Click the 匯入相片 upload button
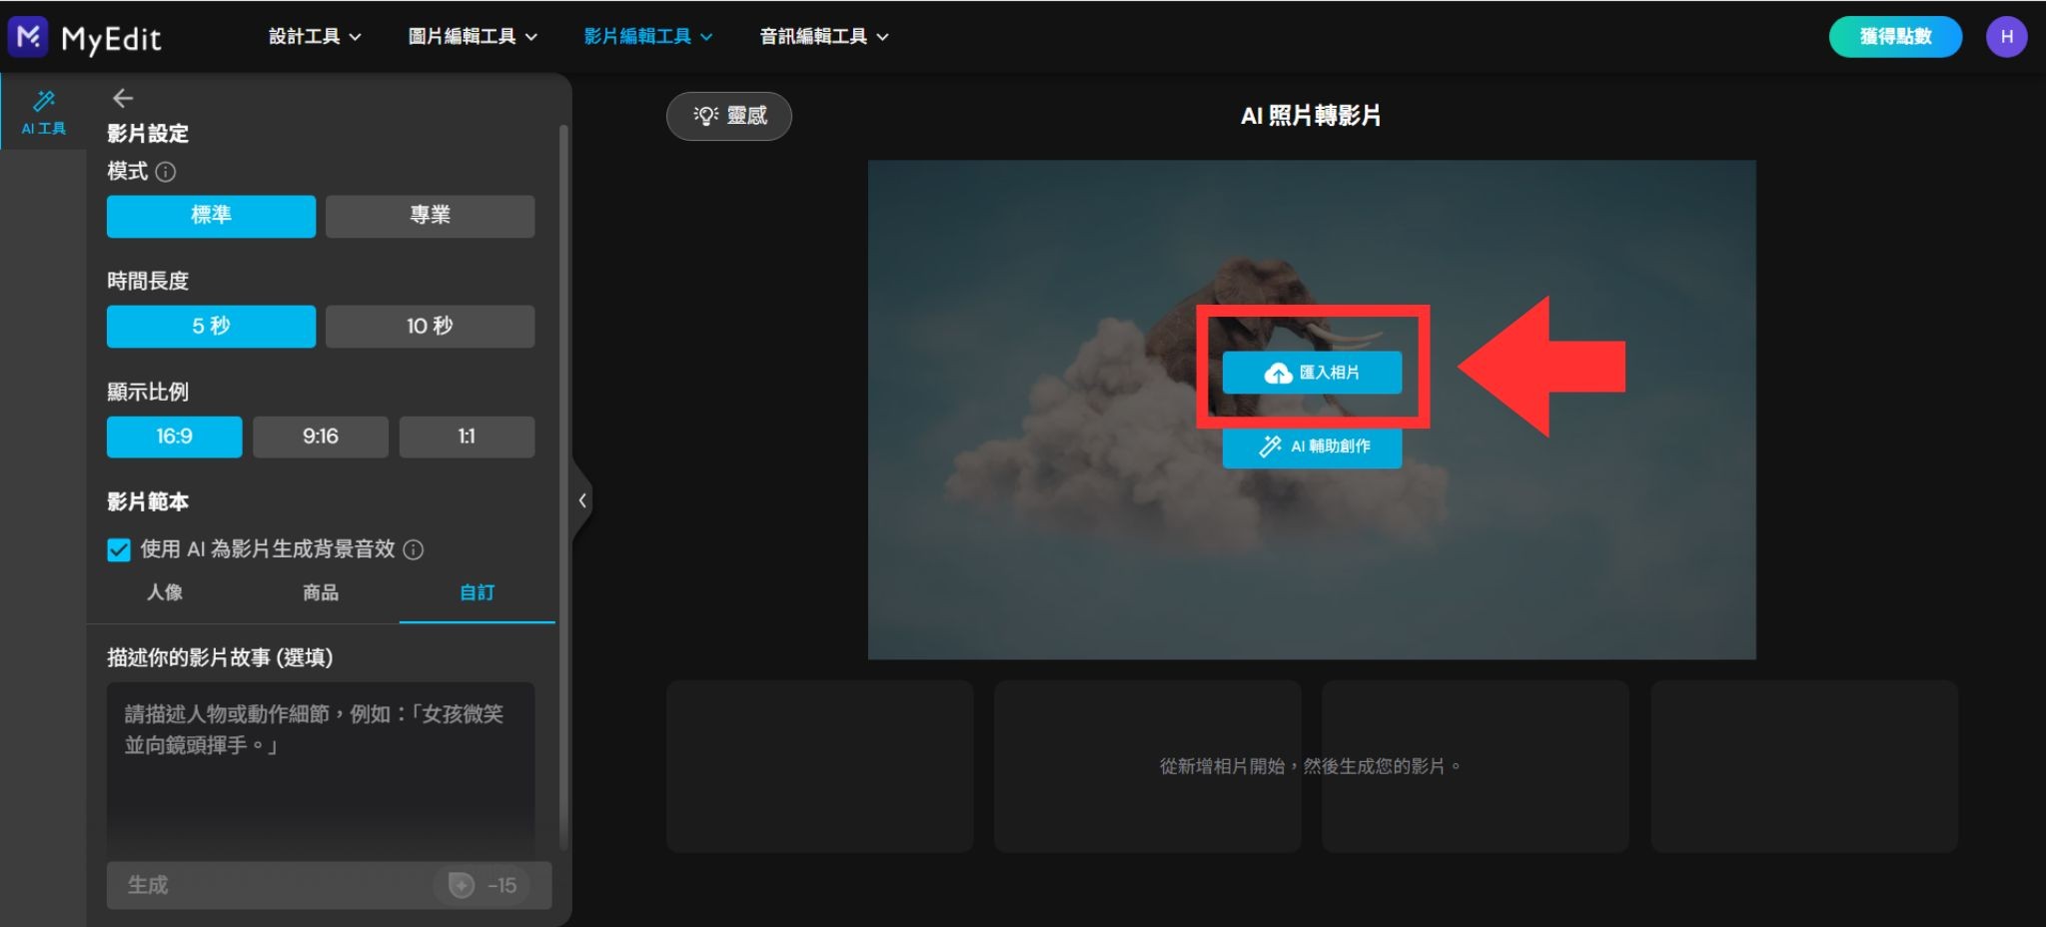The image size is (2046, 927). point(1312,373)
